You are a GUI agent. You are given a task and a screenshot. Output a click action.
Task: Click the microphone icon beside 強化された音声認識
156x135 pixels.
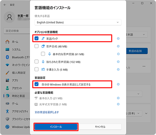[x=43, y=62]
